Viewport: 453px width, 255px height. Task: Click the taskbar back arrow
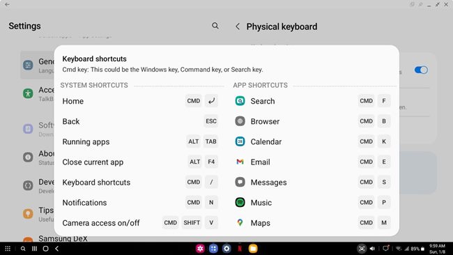pyautogui.click(x=57, y=249)
